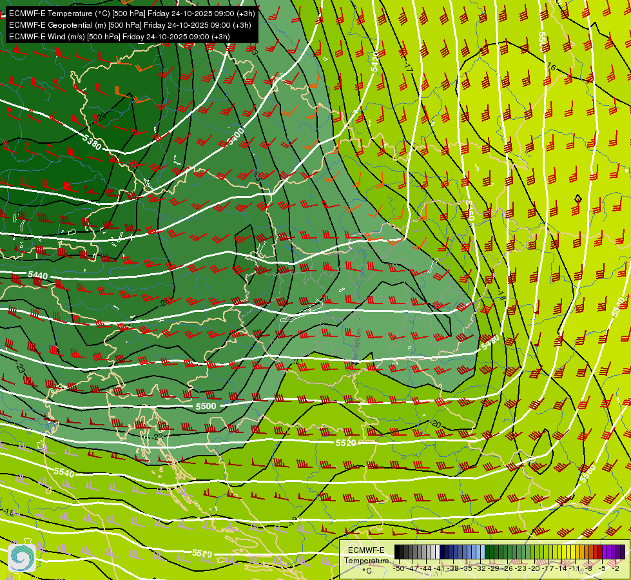
Task: Click the '-47' tick label on the legend
Action: pos(413,569)
